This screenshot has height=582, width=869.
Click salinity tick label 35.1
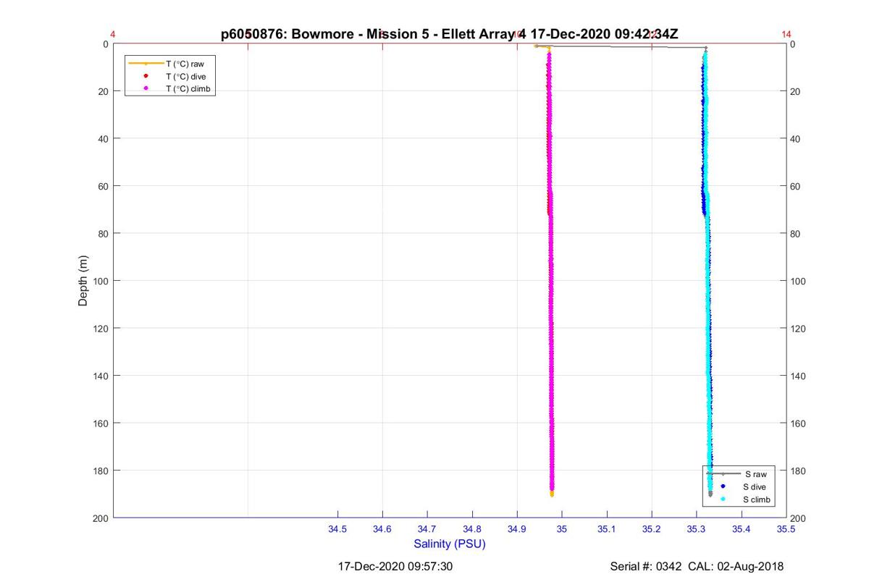[x=607, y=529]
